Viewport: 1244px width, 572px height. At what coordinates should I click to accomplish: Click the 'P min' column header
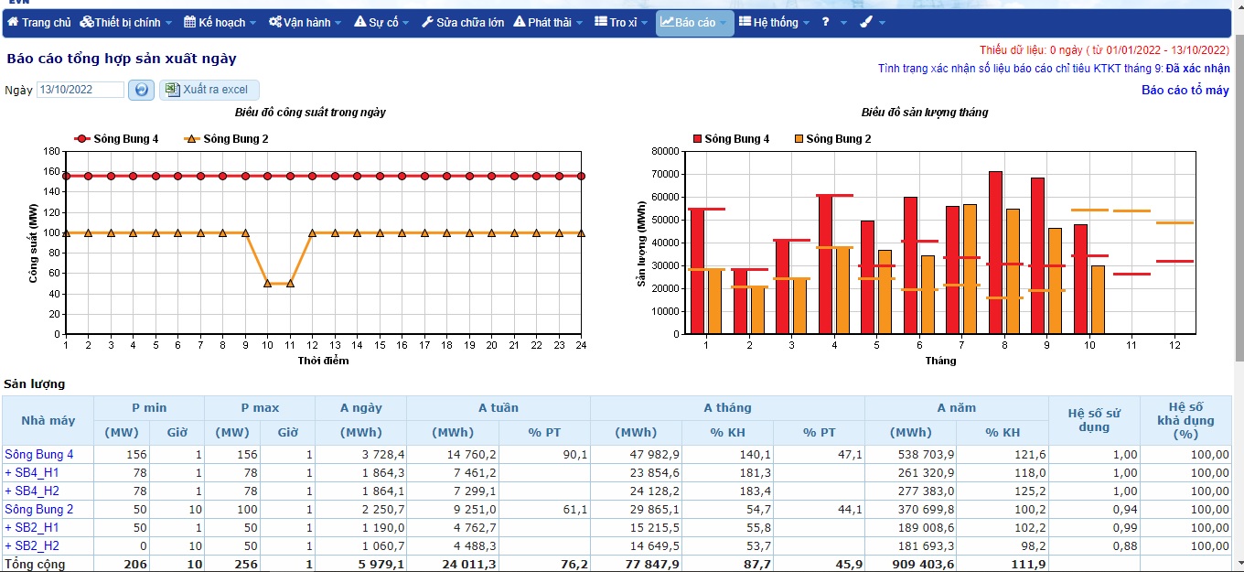click(149, 407)
